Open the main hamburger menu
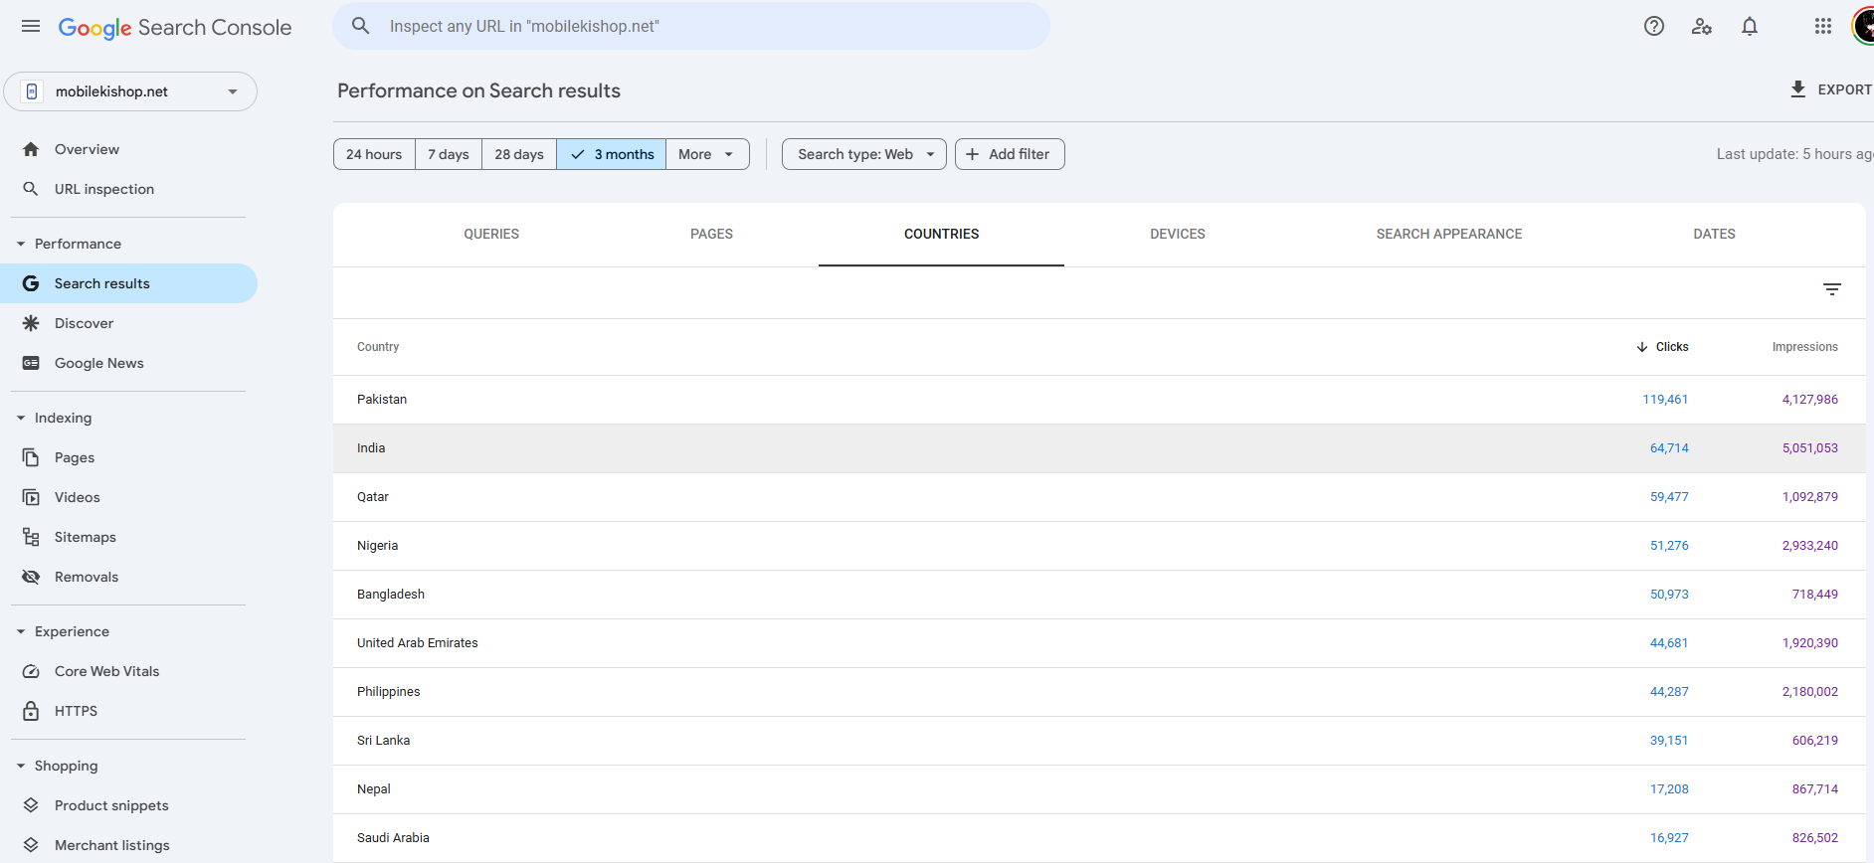Screen dimensions: 1874x863 [x=31, y=27]
